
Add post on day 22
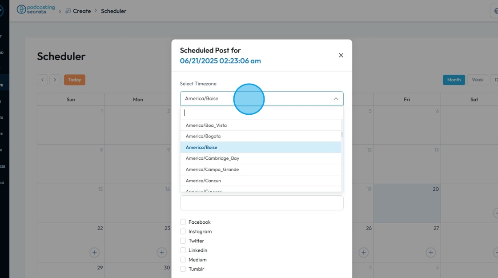click(x=94, y=252)
